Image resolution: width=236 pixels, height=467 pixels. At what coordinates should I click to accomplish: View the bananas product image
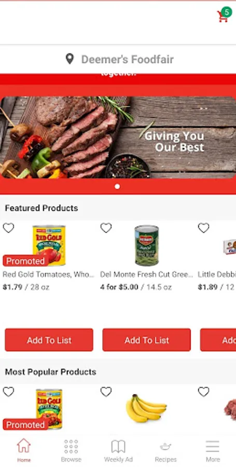pyautogui.click(x=146, y=408)
